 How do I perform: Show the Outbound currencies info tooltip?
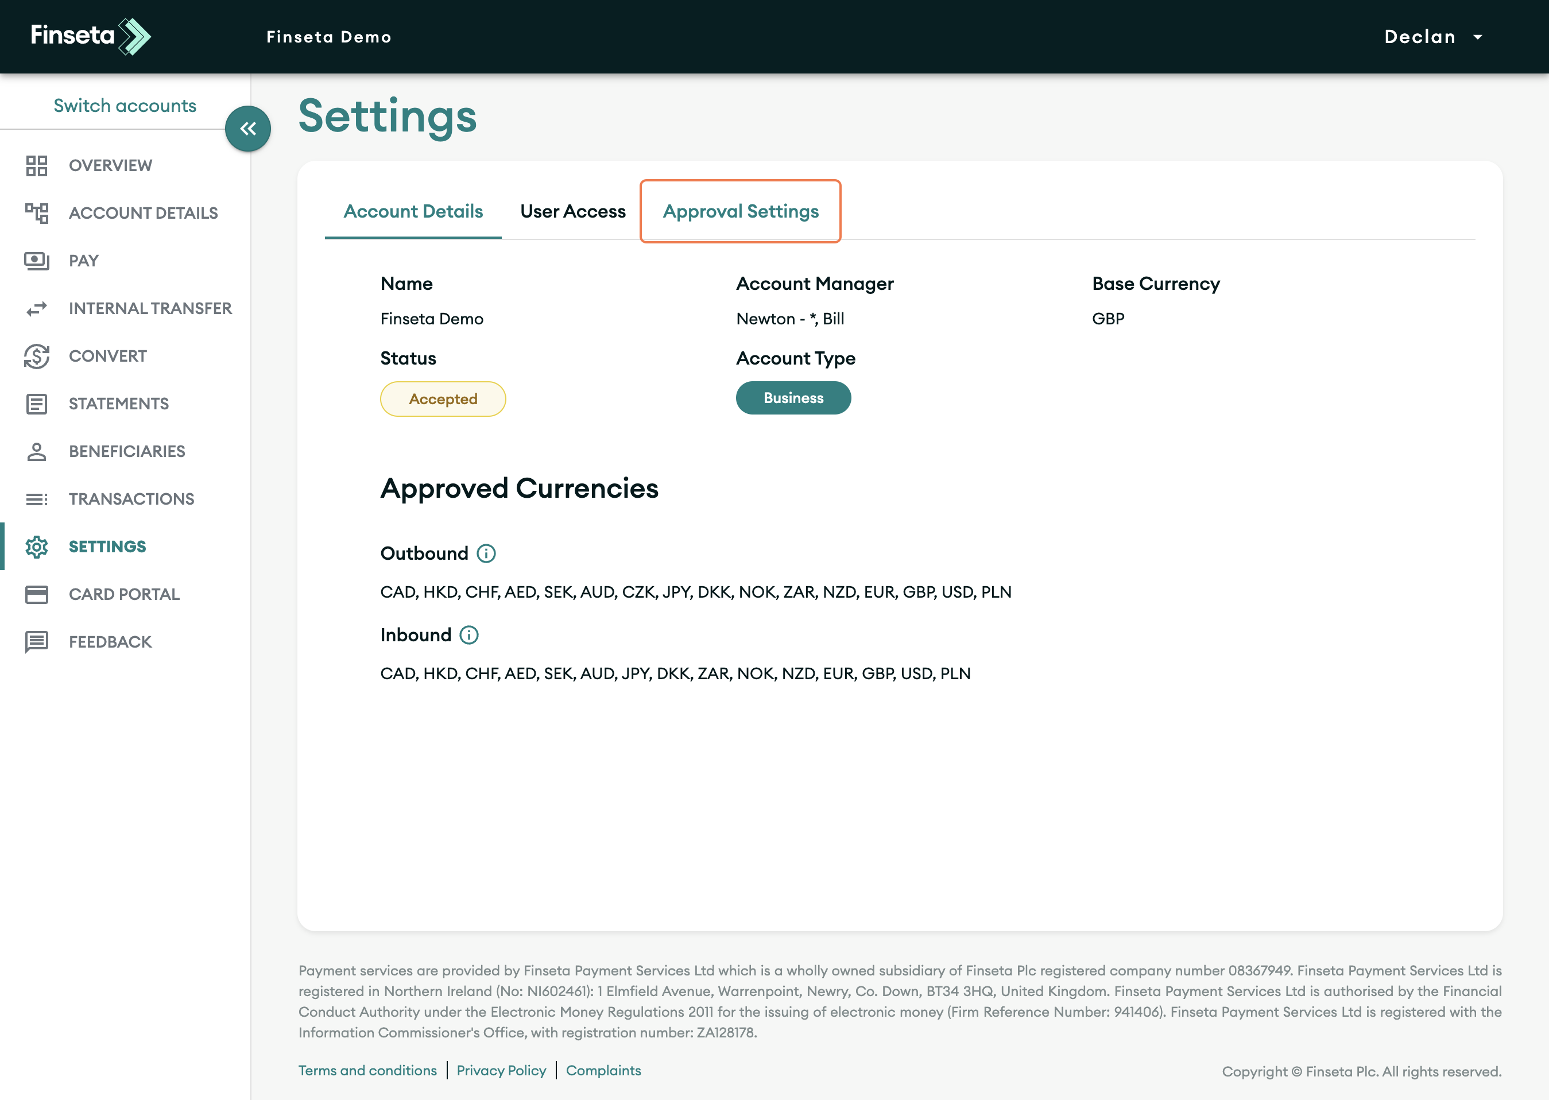coord(486,553)
